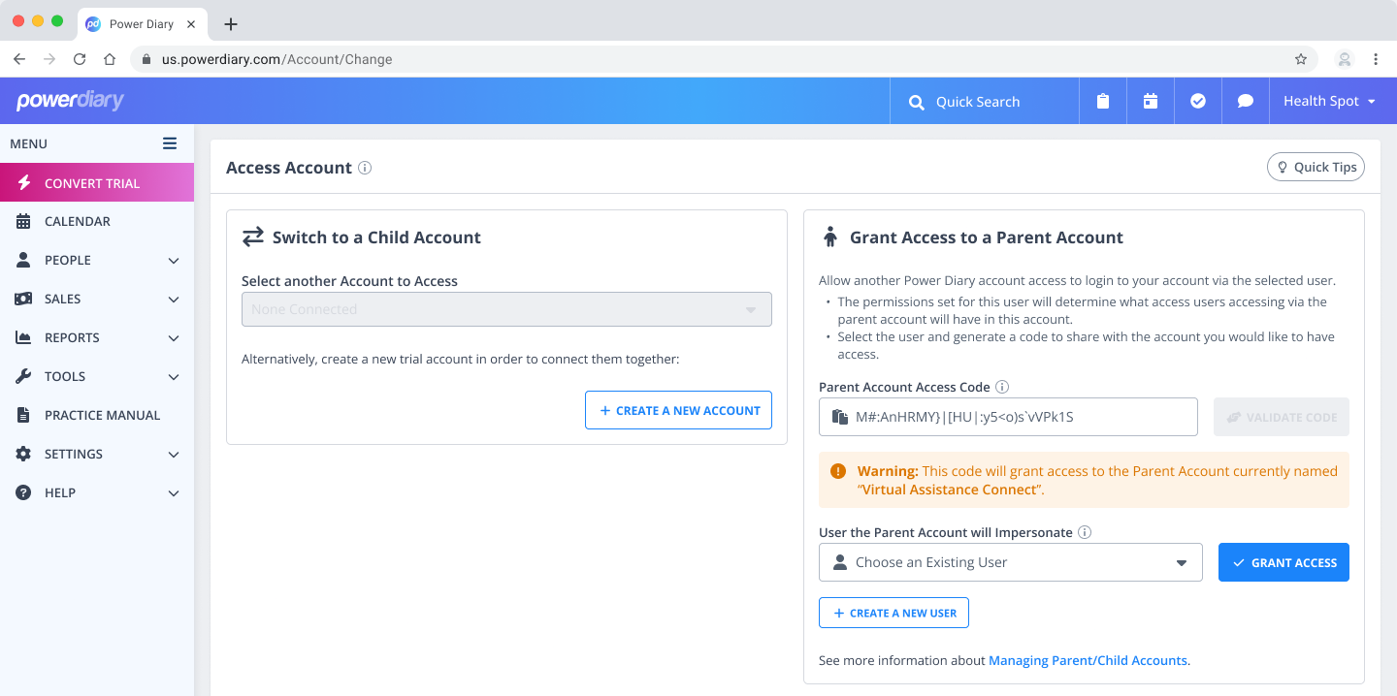The width and height of the screenshot is (1397, 696).
Task: Click the checkmark circle icon in header
Action: 1198,102
